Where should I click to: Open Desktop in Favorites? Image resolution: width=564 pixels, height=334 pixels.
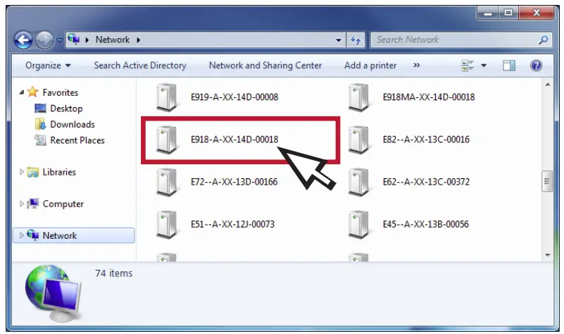tap(66, 109)
